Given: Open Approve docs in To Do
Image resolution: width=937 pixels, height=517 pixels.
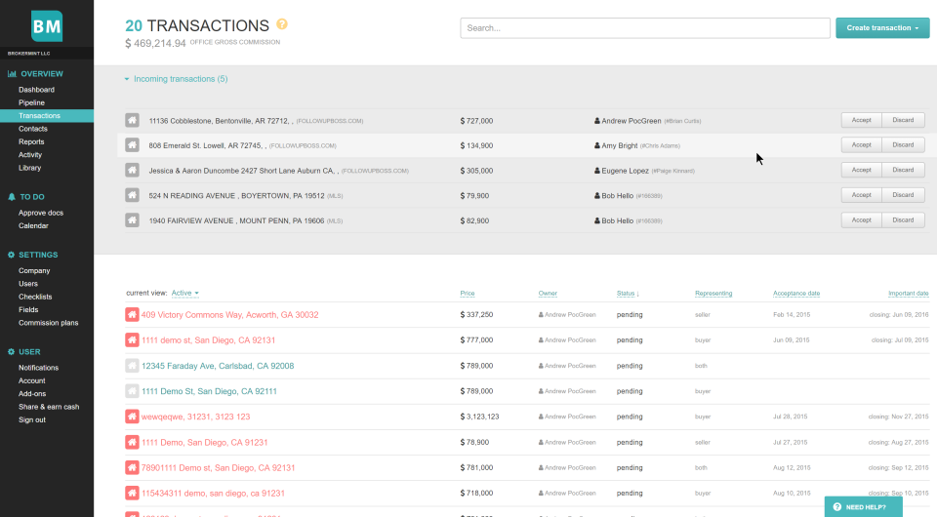Looking at the screenshot, I should coord(41,213).
